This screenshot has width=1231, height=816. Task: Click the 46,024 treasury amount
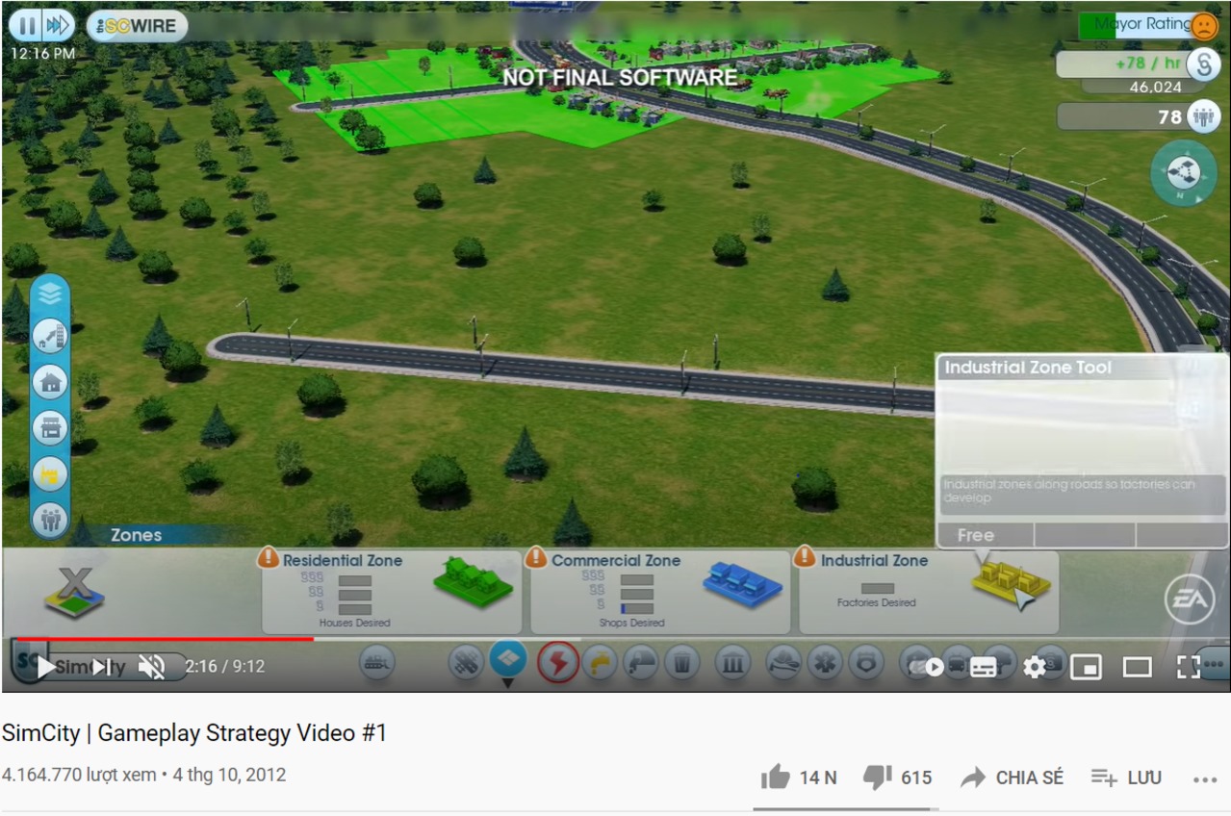(x=1155, y=88)
